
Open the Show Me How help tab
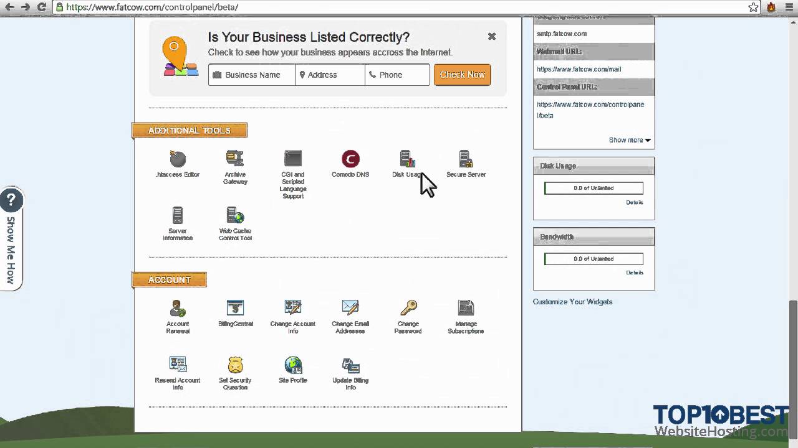tap(11, 238)
